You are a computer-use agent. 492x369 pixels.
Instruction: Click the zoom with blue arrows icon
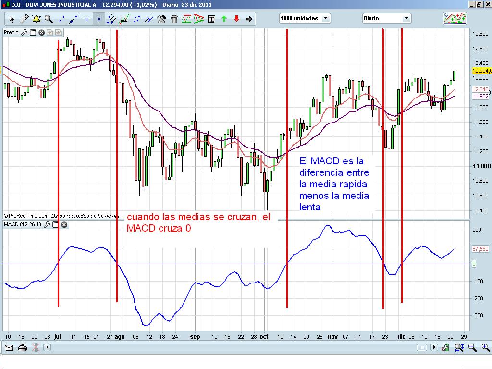click(459, 347)
